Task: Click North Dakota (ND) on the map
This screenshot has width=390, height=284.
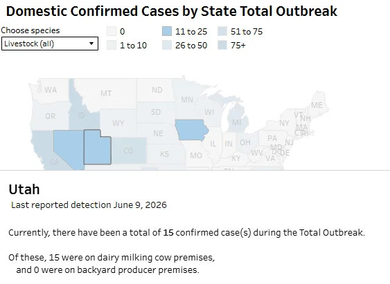Action: pos(157,90)
